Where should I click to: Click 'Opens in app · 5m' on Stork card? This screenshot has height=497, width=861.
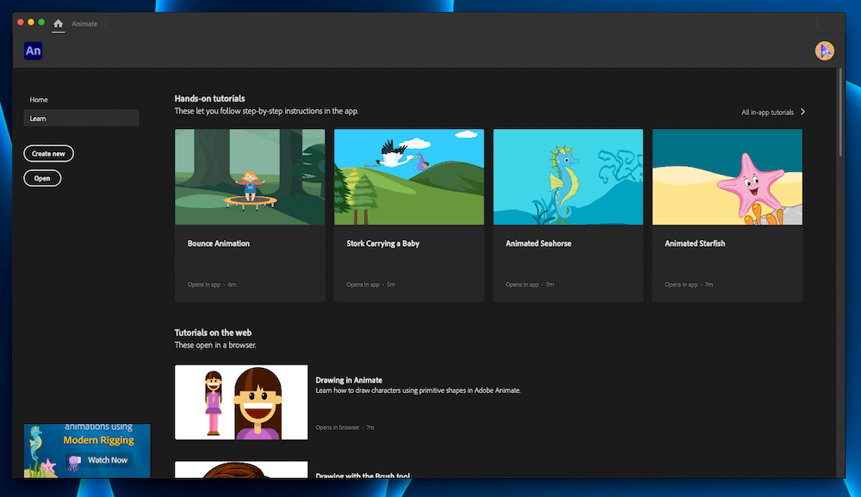(370, 285)
